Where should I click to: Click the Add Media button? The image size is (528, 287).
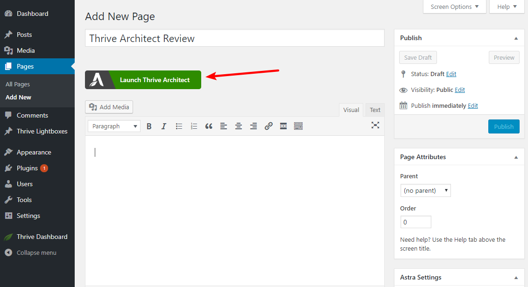click(109, 107)
